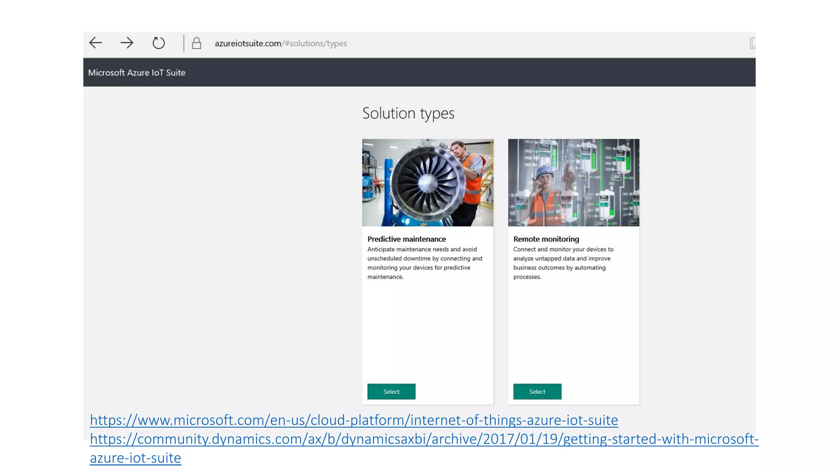This screenshot has width=839, height=472.
Task: Open the microsoft.com cloud-platform IoT suite link
Action: pos(354,420)
